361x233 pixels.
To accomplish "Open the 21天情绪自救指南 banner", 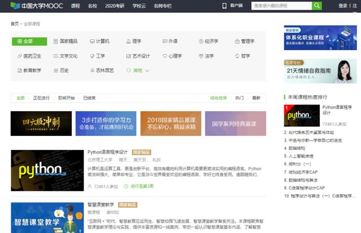I will (320, 71).
